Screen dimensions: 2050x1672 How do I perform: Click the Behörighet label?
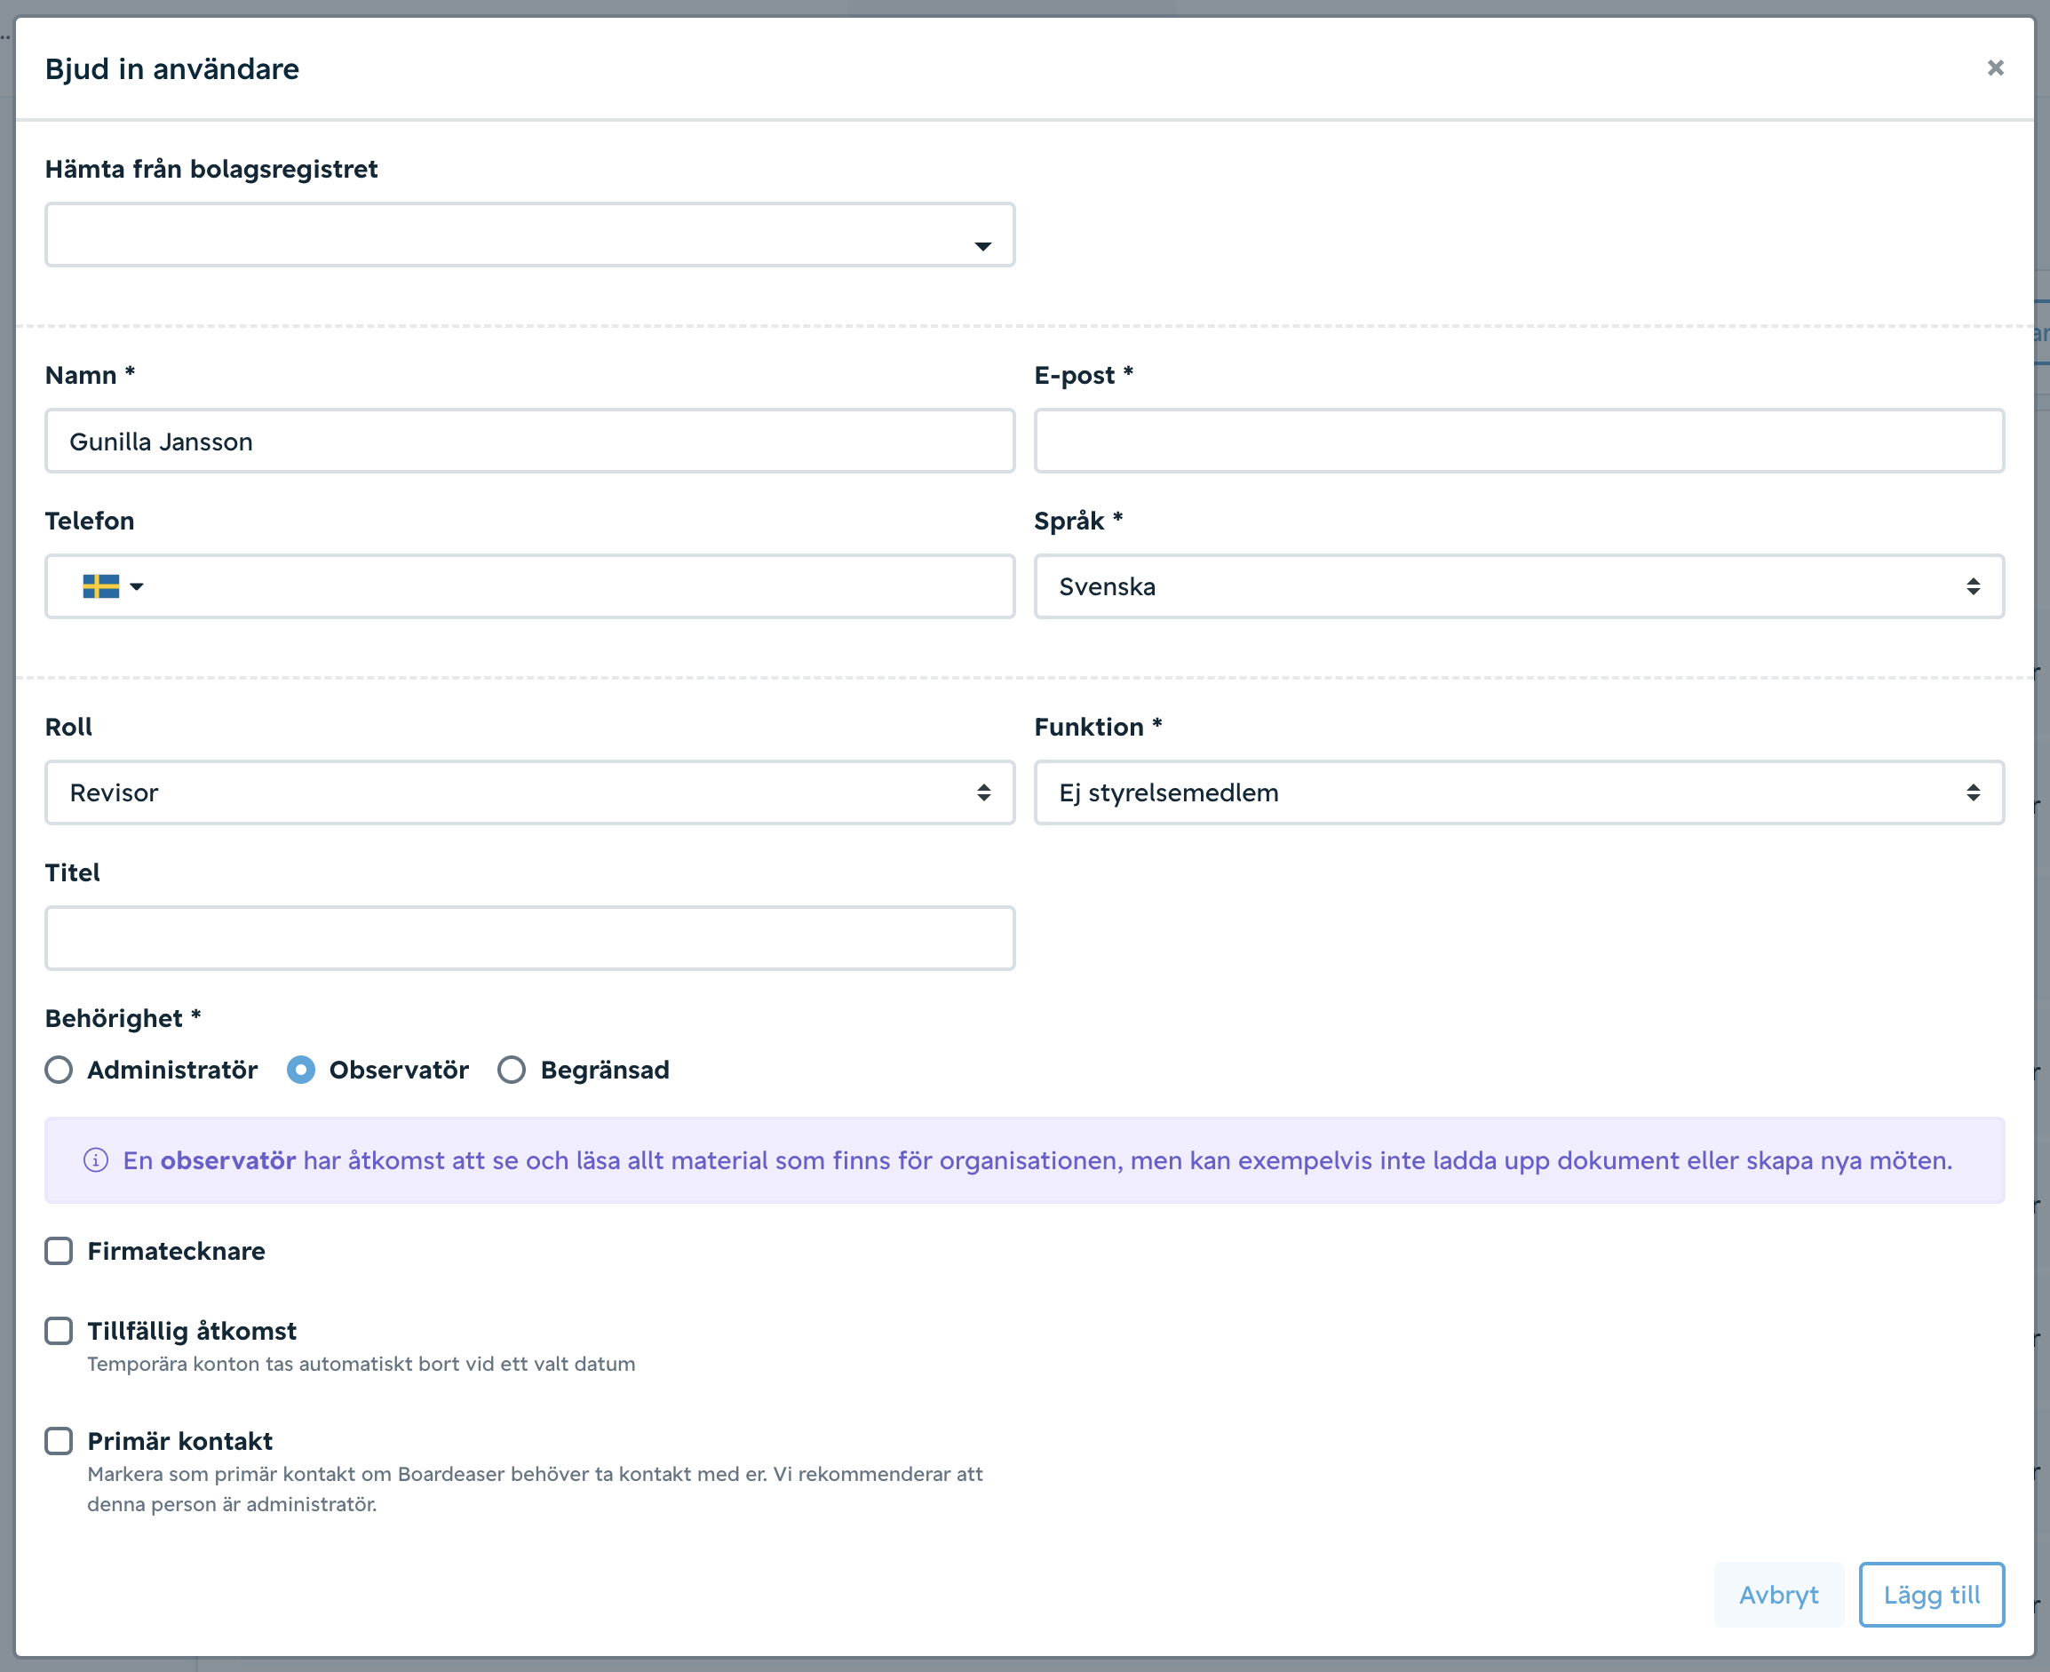[x=123, y=1019]
